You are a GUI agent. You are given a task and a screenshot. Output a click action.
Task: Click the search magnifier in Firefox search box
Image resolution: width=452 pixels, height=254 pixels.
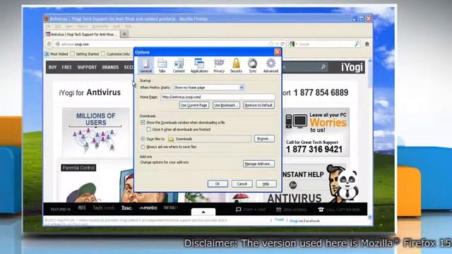pos(357,44)
